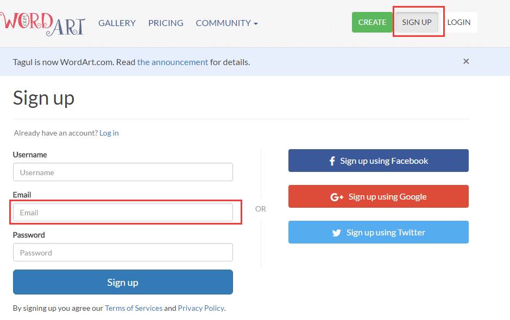Open the Terms of Services link
Viewport: 510px width, 320px height.
(x=134, y=308)
